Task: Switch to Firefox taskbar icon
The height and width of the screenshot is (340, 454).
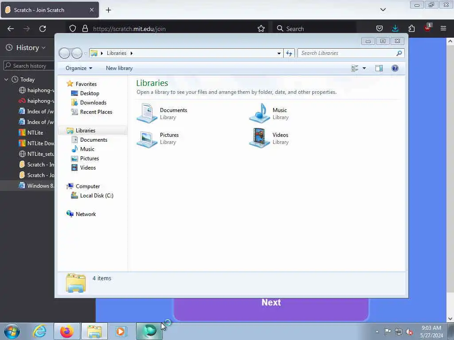Action: pos(67,331)
